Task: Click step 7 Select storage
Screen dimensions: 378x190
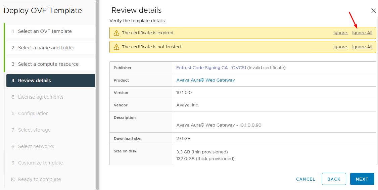Action: click(x=34, y=130)
